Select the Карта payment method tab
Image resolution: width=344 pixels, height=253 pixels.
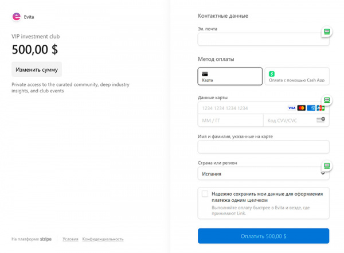click(x=230, y=76)
